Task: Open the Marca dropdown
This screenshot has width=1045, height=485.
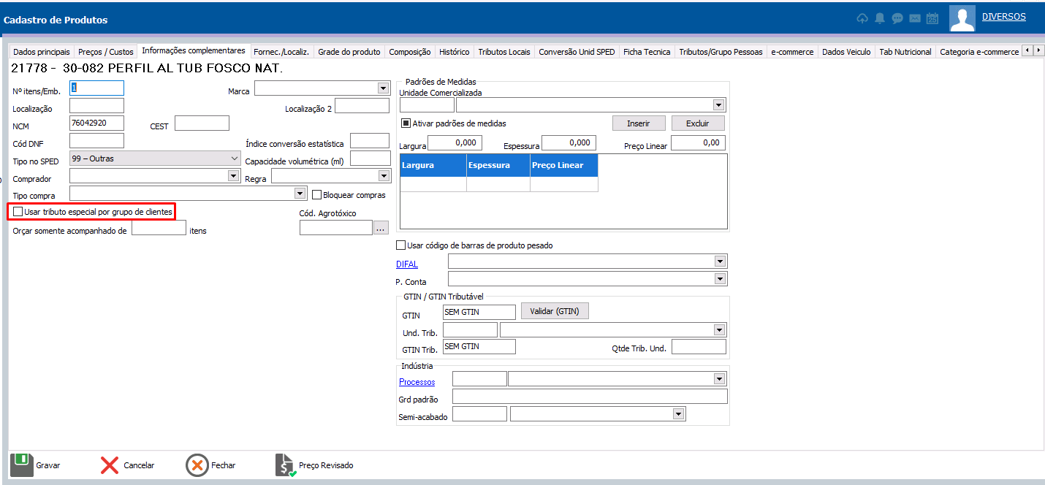Action: click(383, 88)
